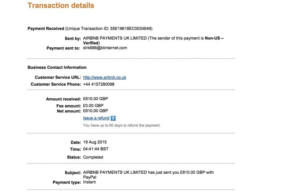Click the Amount received value £810.00 GBP

point(95,99)
